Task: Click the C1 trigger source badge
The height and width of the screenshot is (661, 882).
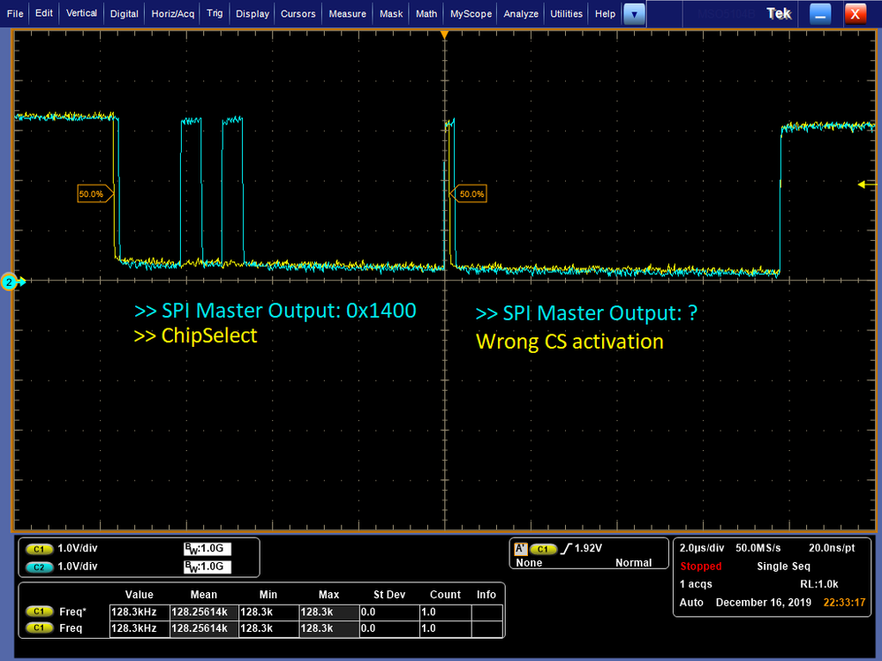Action: (x=543, y=549)
